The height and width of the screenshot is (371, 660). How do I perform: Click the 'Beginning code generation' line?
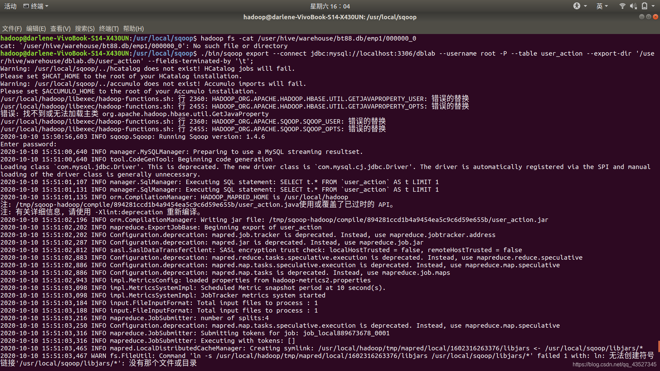(x=136, y=159)
